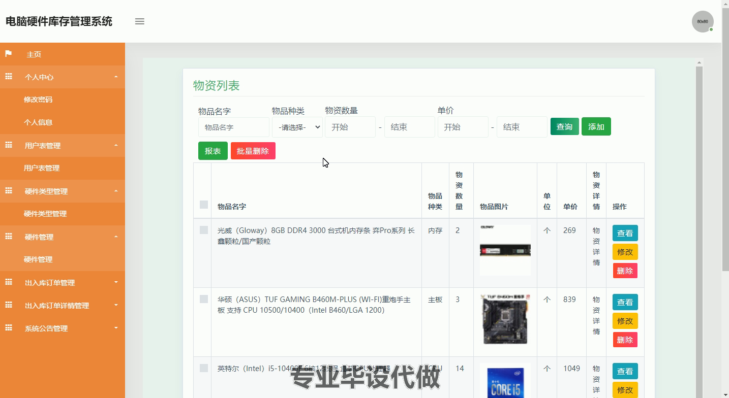
Task: Click the 报表 report button
Action: (x=213, y=151)
